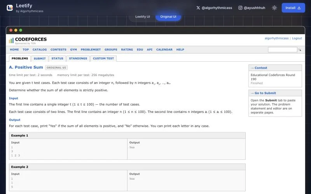
Task: Click Example 1 input line 1 2 3
Action: pos(16,156)
